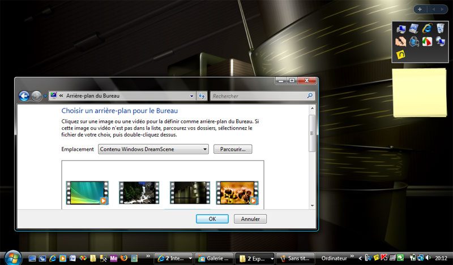Open the Recycle Bin icon in gadget
Viewport: 453px width, 265px height.
click(440, 29)
